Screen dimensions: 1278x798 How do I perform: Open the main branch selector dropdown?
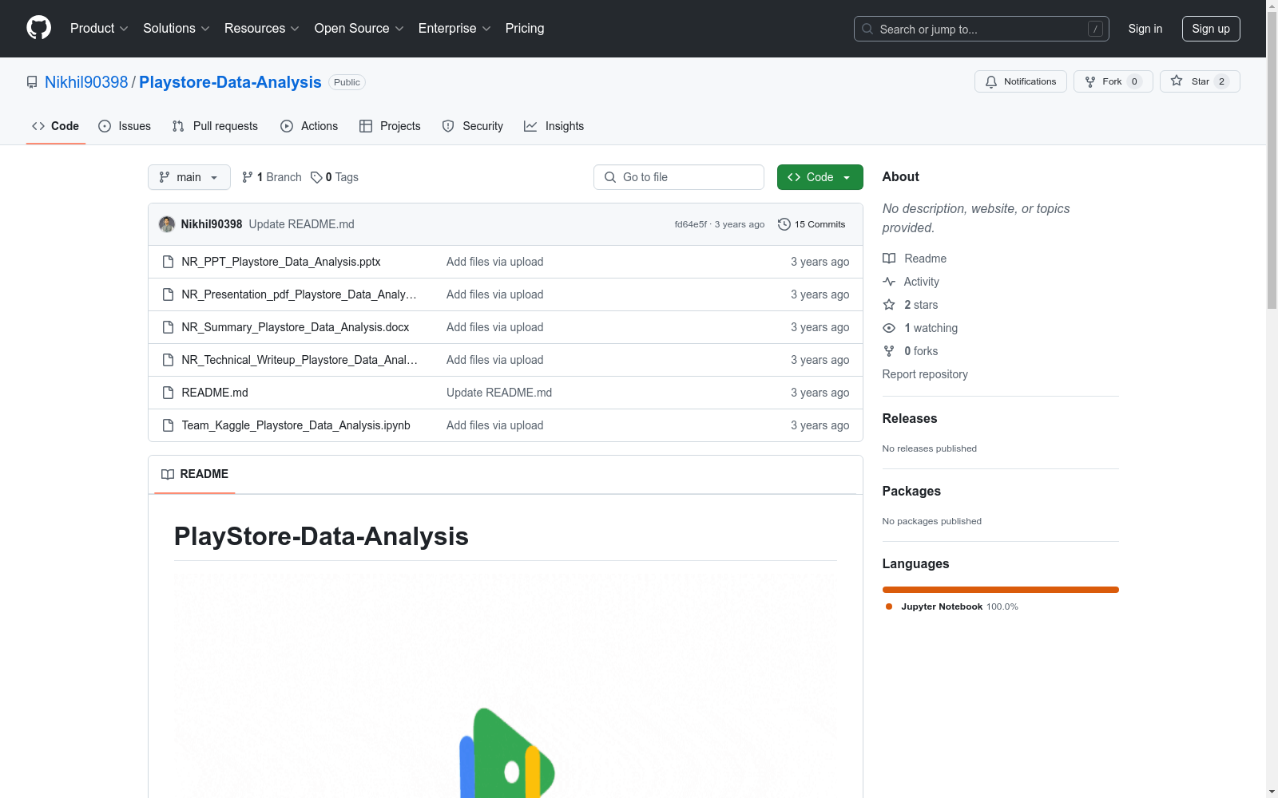click(189, 177)
